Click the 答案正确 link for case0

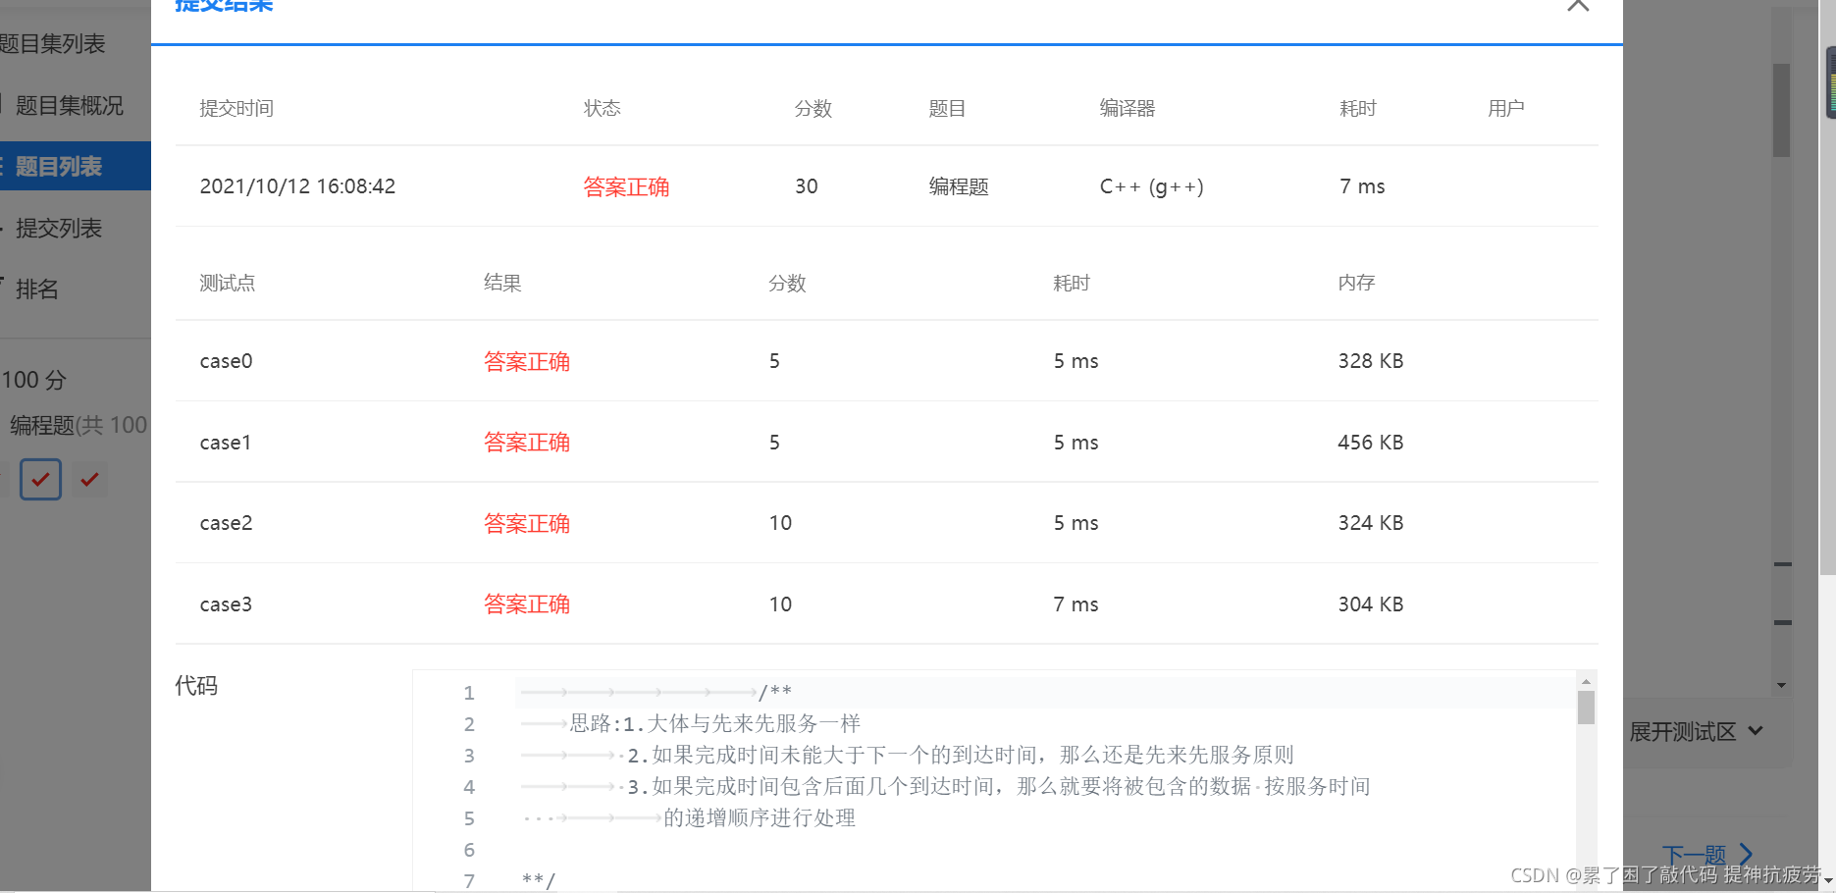pos(527,360)
